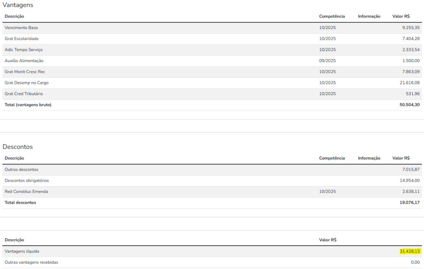Click the 09/2025 competência for Auxílio Alimentação

coord(327,61)
